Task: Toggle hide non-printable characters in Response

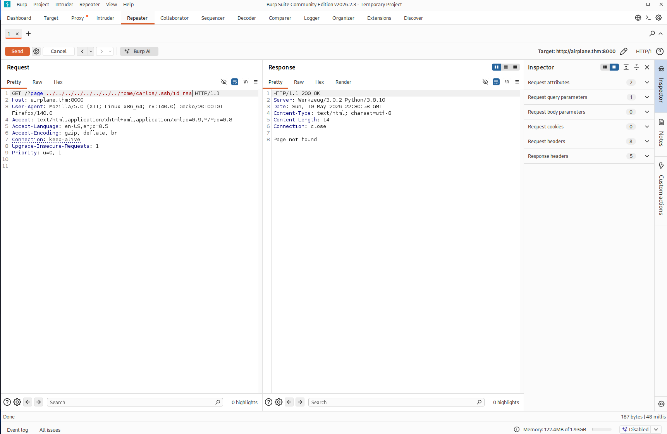Action: point(485,82)
